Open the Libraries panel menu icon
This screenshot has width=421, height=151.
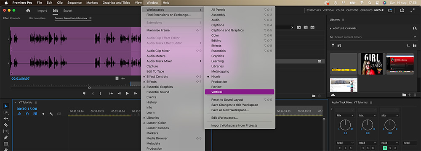(x=344, y=20)
